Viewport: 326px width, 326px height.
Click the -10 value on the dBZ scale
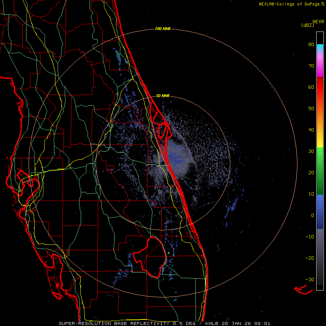[x=310, y=237]
